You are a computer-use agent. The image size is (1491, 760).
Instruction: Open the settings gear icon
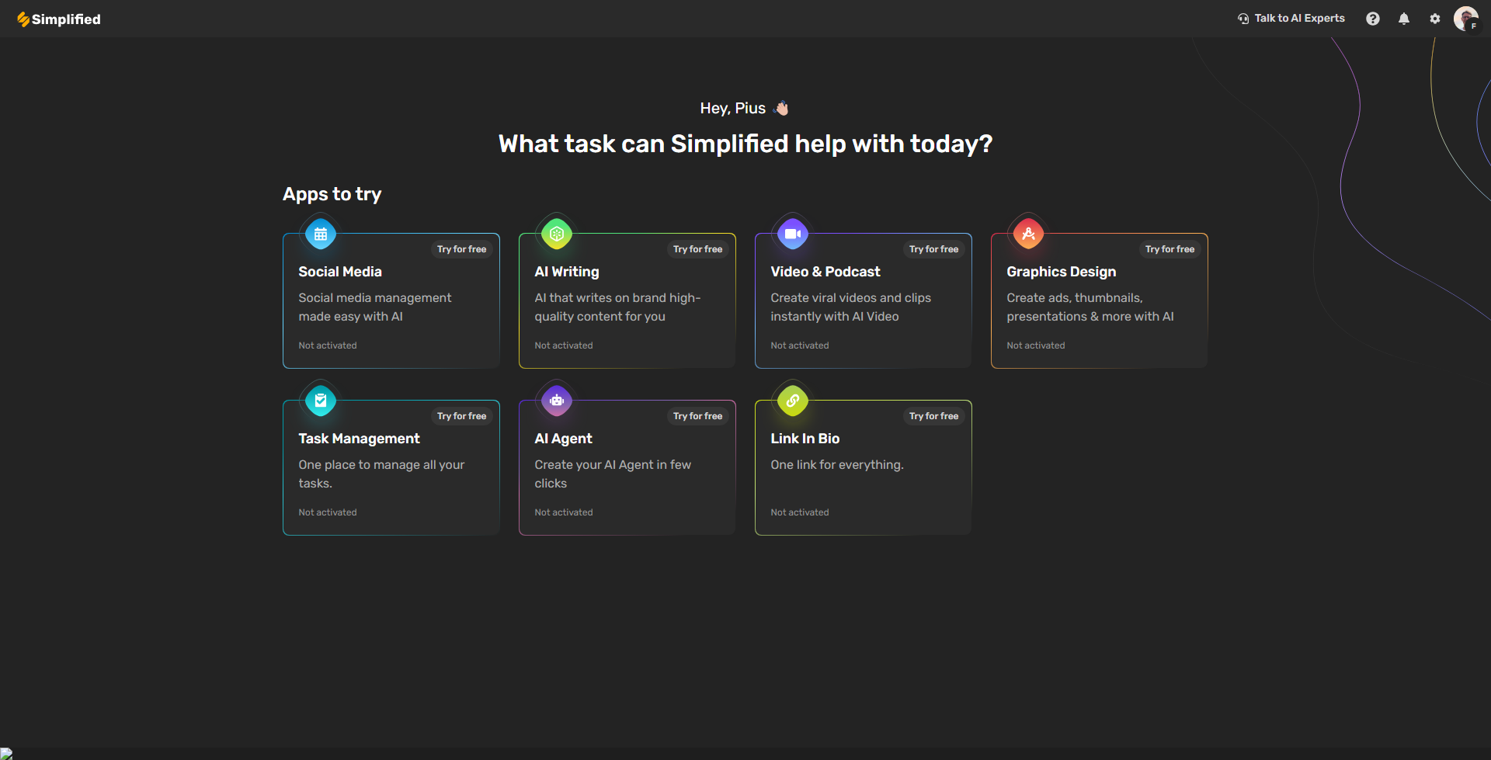pos(1435,19)
